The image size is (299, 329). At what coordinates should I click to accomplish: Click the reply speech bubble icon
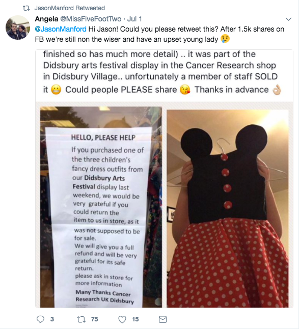click(40, 319)
